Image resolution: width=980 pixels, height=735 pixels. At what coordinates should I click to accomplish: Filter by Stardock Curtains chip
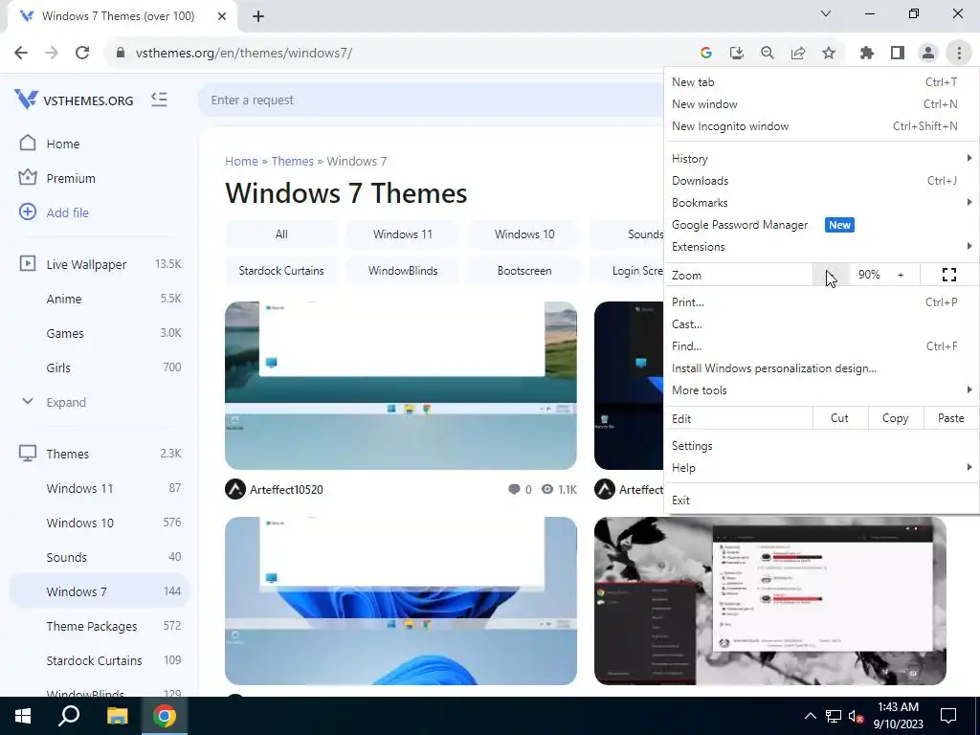coord(281,271)
